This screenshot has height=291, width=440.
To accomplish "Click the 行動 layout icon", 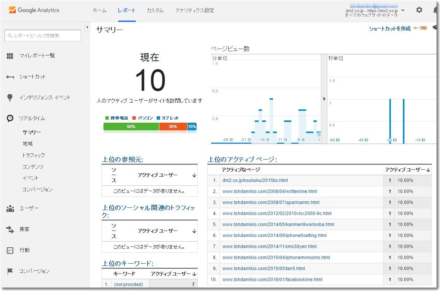I will (10, 250).
